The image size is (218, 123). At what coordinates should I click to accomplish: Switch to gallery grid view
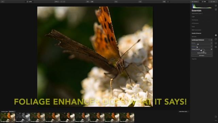pyautogui.click(x=164, y=2)
